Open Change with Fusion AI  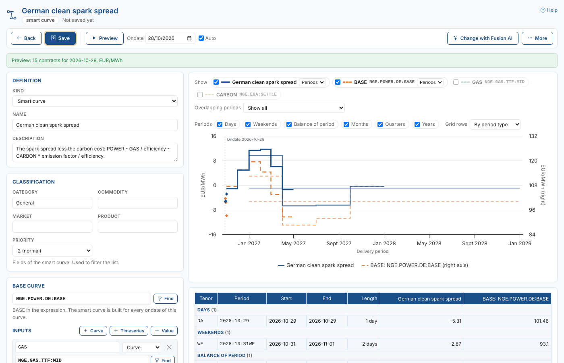click(483, 38)
